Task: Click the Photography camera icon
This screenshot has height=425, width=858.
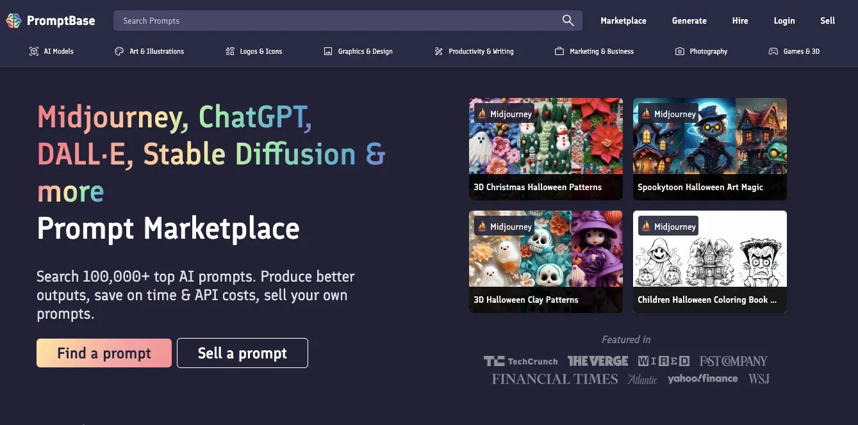Action: point(680,51)
